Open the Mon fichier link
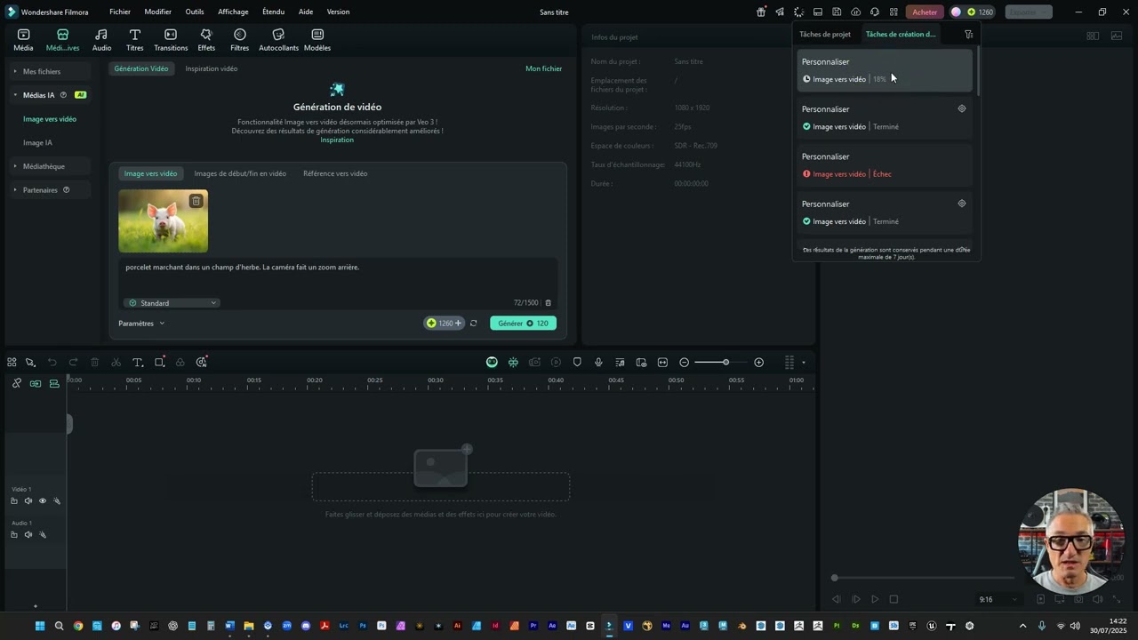Viewport: 1138px width, 640px height. (543, 68)
